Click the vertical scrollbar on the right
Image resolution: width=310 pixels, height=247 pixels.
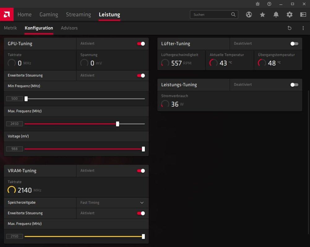[x=309, y=163]
